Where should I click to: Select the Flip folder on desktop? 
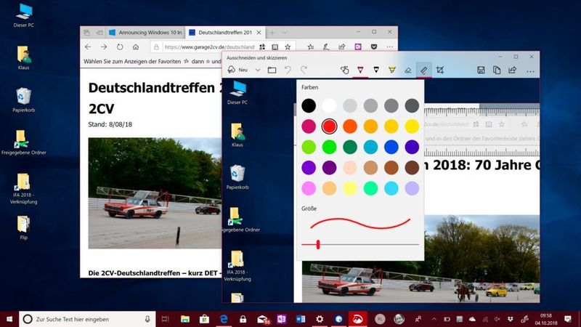tap(24, 227)
